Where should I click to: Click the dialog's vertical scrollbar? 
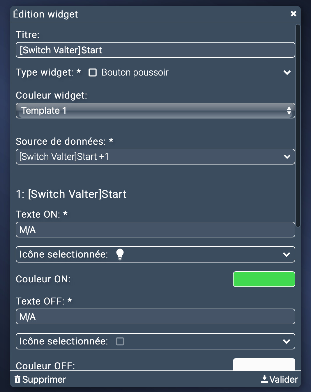click(298, 125)
